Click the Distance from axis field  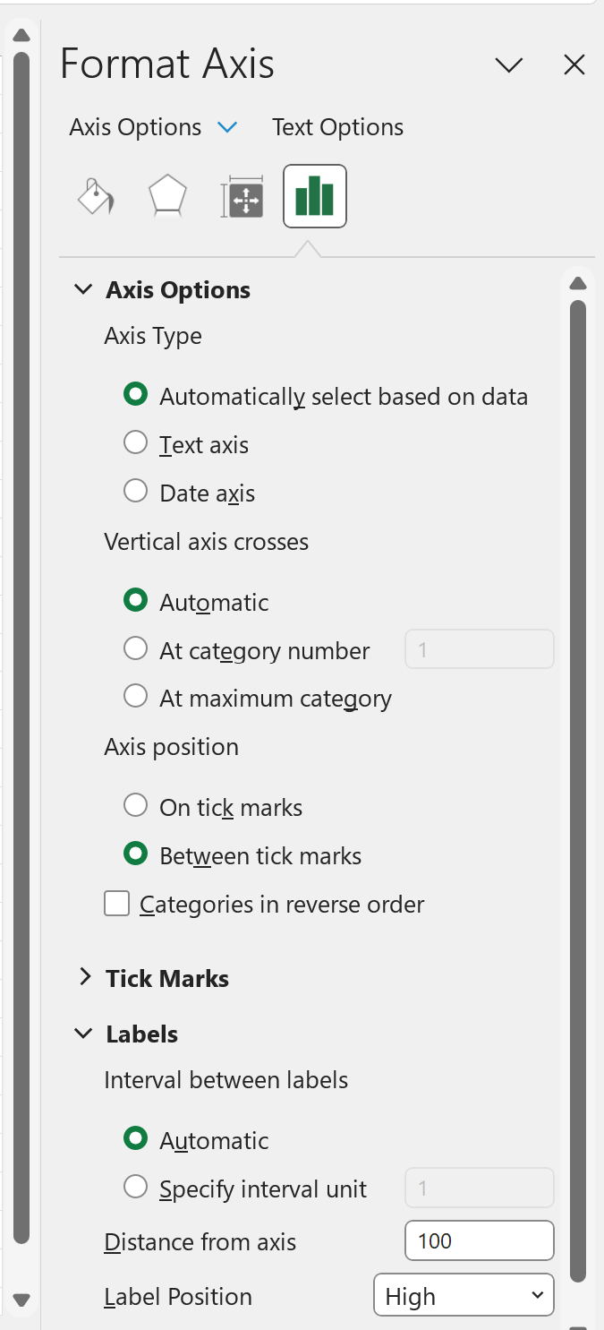pos(479,1240)
